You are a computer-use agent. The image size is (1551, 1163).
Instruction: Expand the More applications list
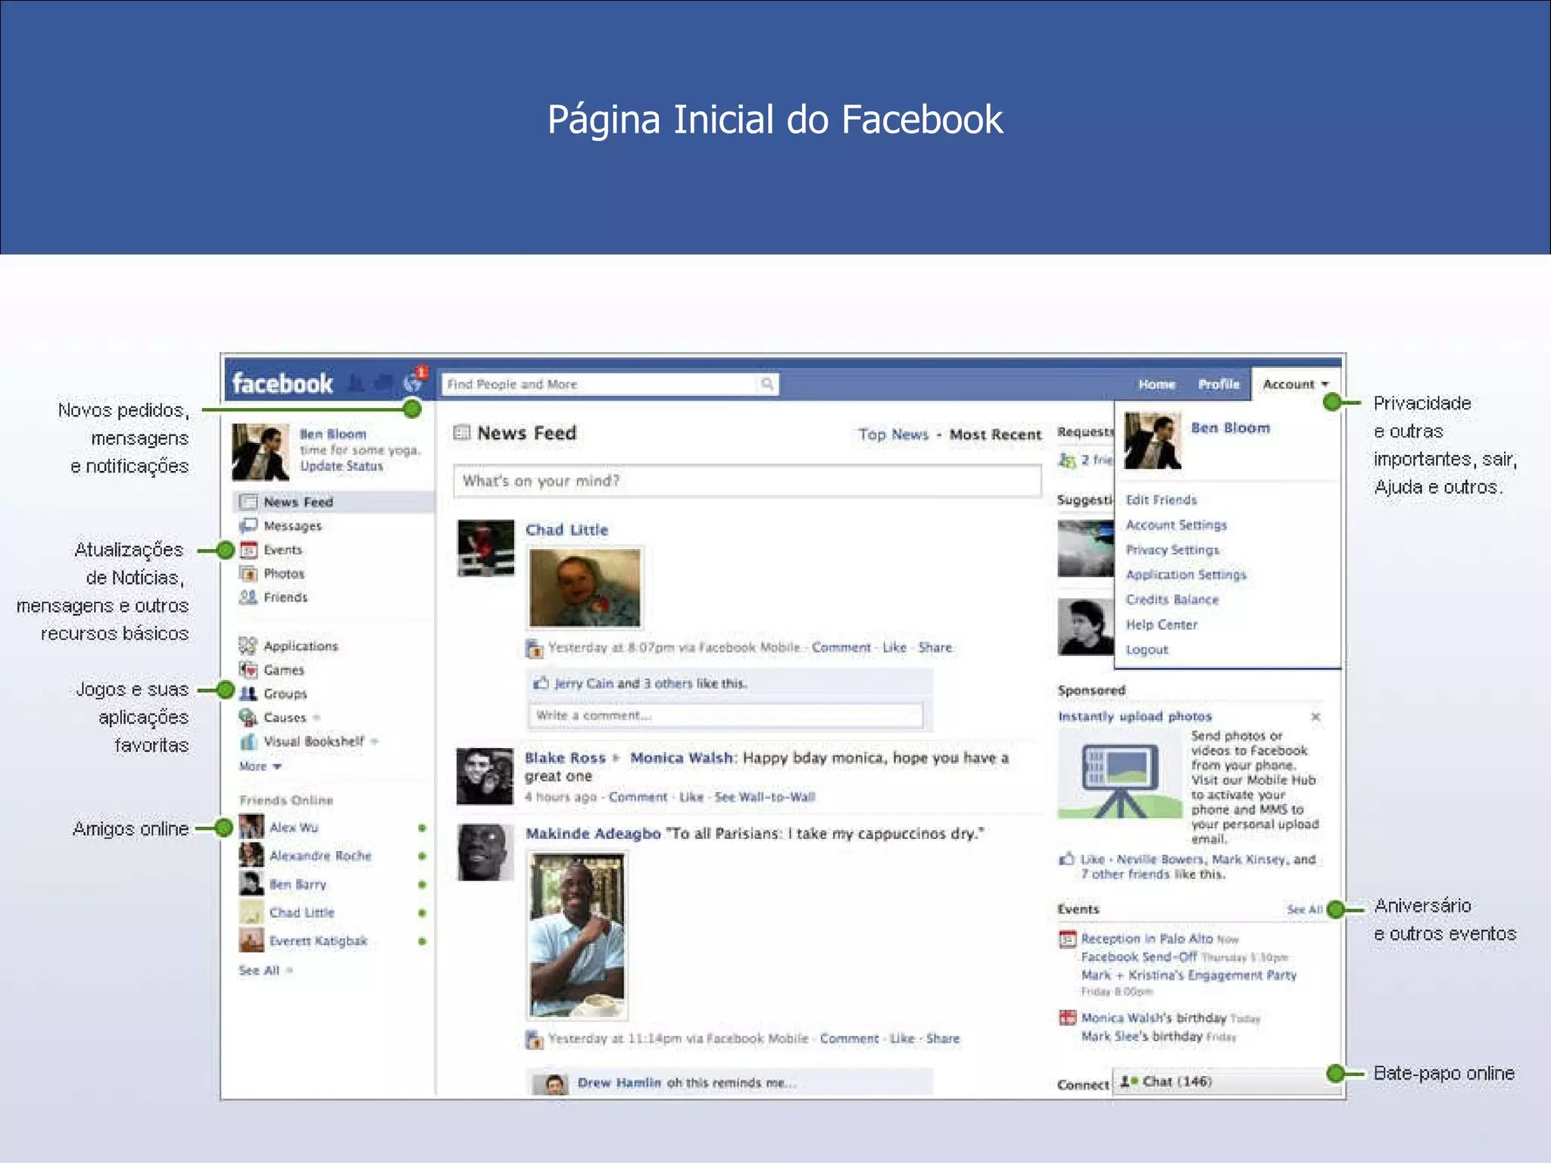[260, 766]
